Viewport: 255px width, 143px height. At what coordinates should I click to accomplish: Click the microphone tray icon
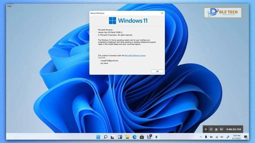206,137
